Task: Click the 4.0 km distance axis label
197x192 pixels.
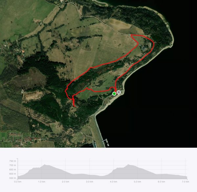Action: (x=114, y=182)
